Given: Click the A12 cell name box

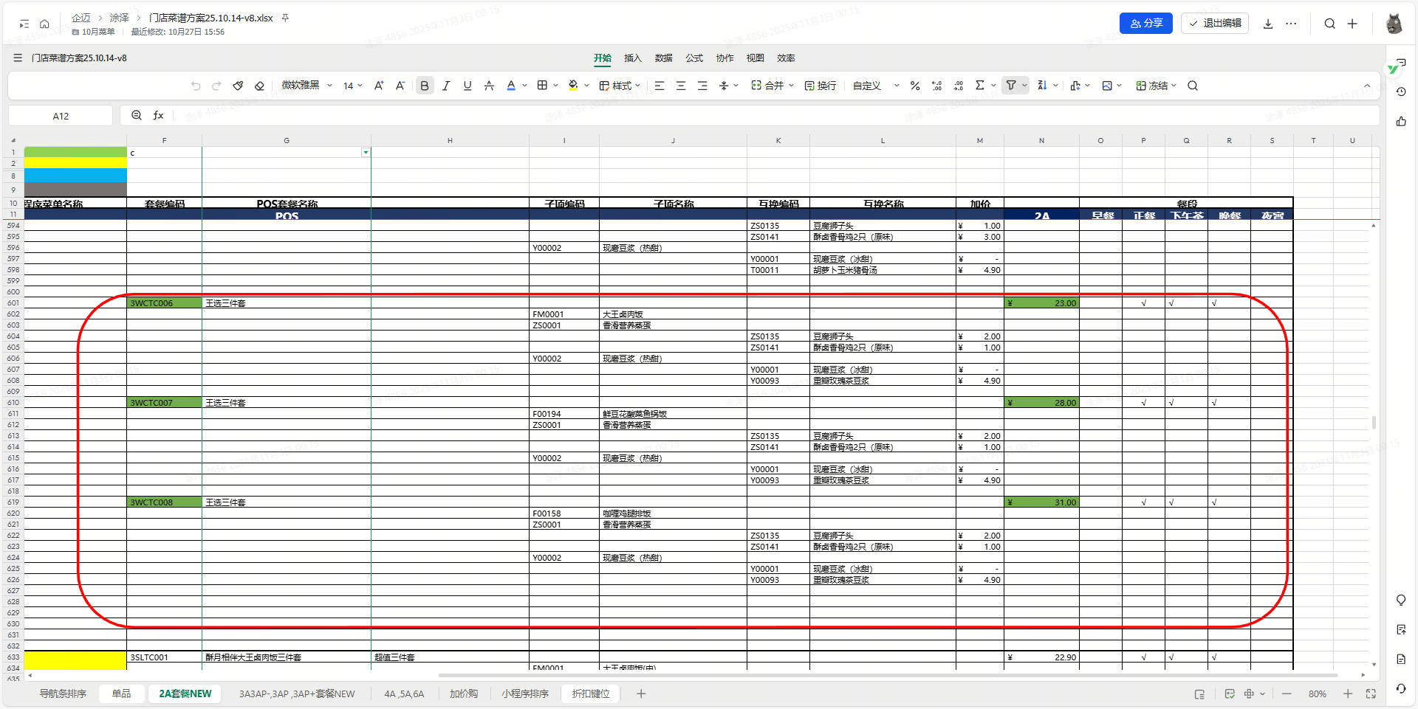Looking at the screenshot, I should click(61, 116).
